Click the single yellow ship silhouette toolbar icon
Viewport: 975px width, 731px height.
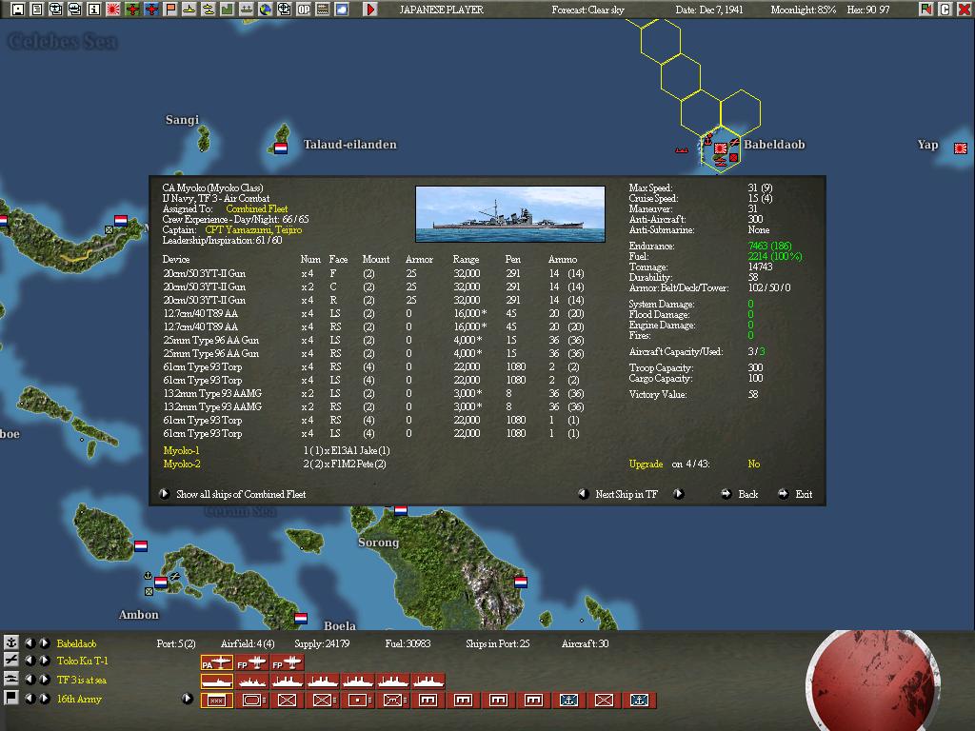[189, 10]
